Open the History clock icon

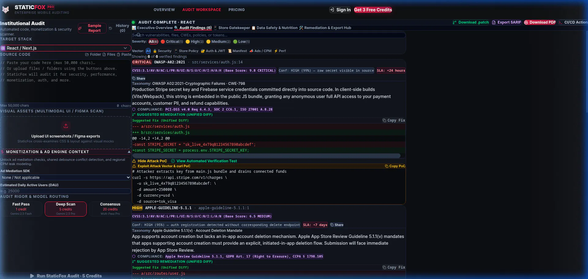click(111, 28)
